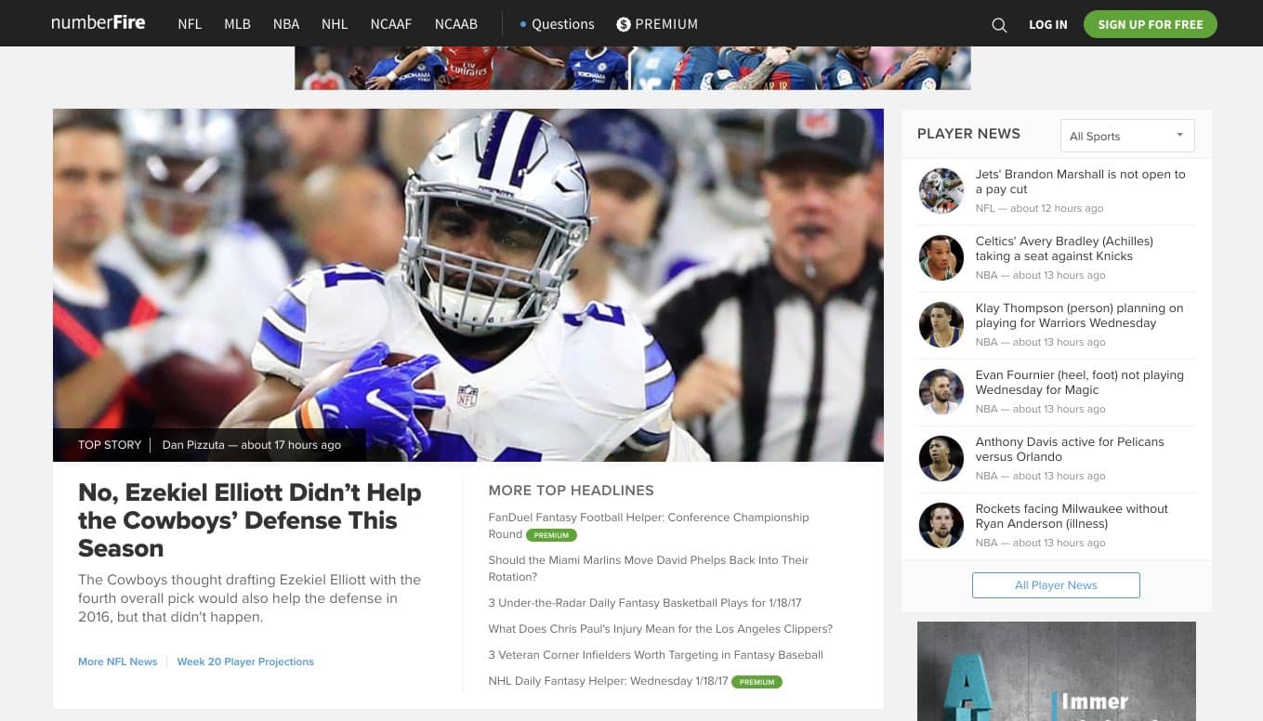1263x721 pixels.
Task: Click the Immer sidebar advertisement
Action: (x=1057, y=671)
